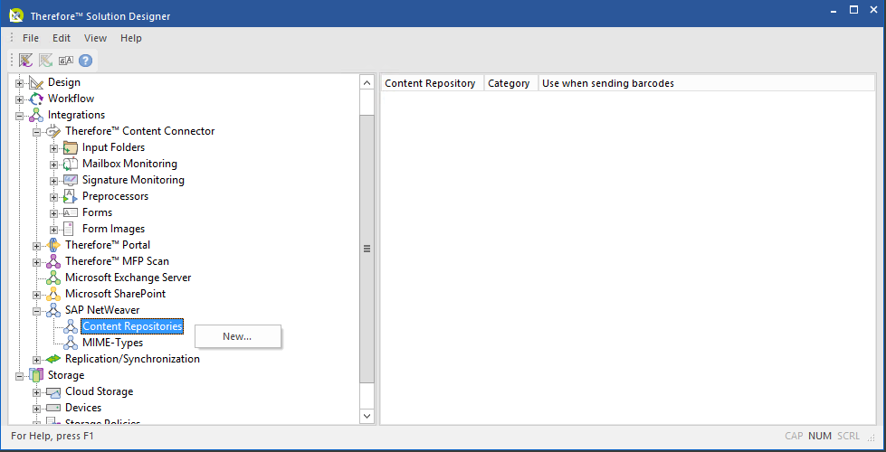The width and height of the screenshot is (886, 452).
Task: Collapse the Integrations tree node
Action: [19, 116]
